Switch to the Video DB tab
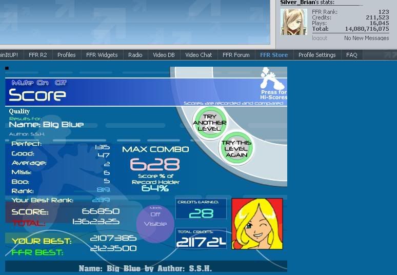Screen dimensions: 397x275 coord(164,55)
